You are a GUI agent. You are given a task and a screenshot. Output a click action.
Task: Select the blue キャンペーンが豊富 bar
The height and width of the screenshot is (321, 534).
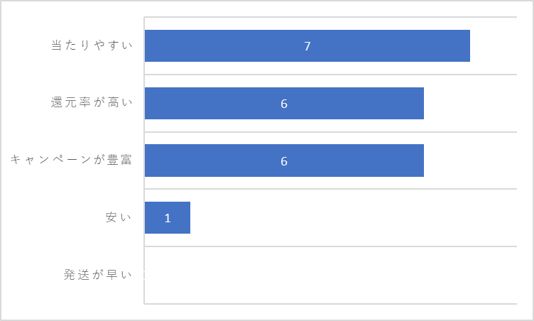click(284, 160)
